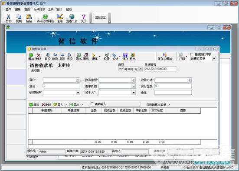The width and height of the screenshot is (239, 171).
Task: Click the 单据编号 column header
Action: (47, 111)
